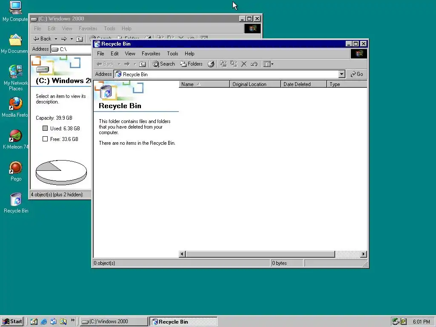Open Forward history dropdown arrow in Recycle Bin

click(x=135, y=64)
